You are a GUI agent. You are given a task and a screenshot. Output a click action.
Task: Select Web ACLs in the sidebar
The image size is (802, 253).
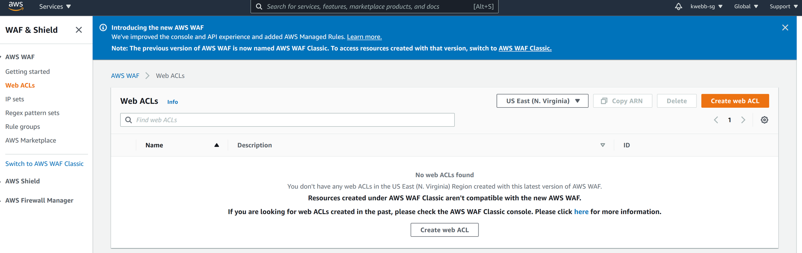20,85
